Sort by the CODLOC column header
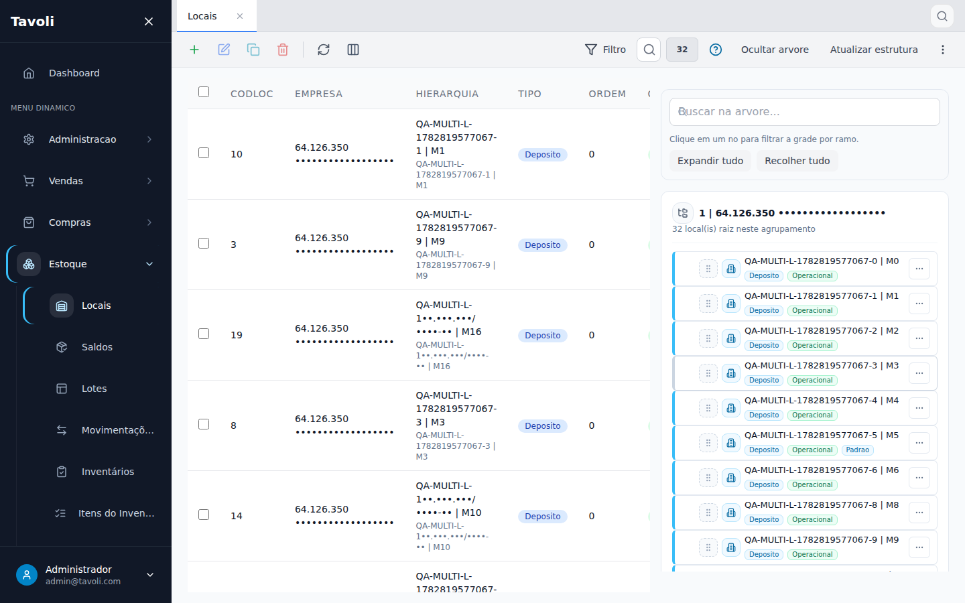 coord(252,94)
